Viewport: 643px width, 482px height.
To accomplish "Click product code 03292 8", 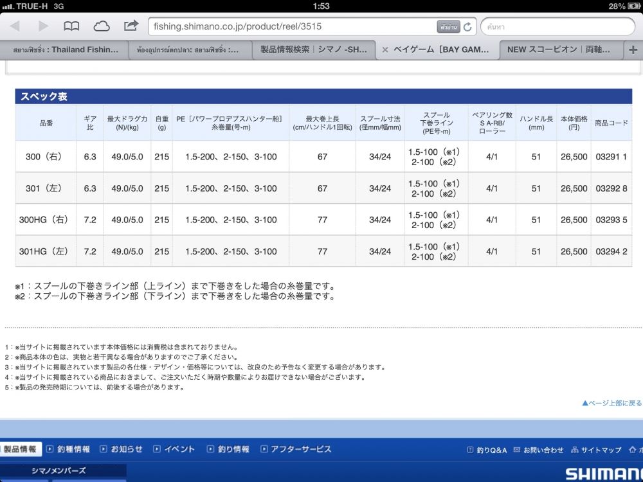I will click(x=611, y=188).
